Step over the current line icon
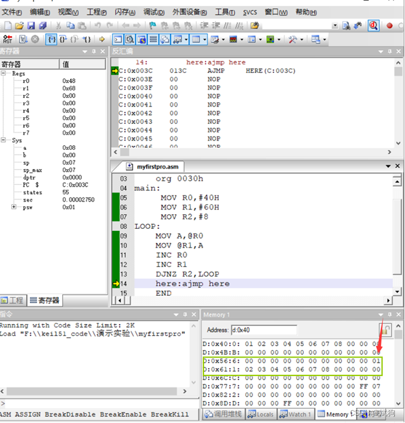The width and height of the screenshot is (405, 423). tap(63, 39)
